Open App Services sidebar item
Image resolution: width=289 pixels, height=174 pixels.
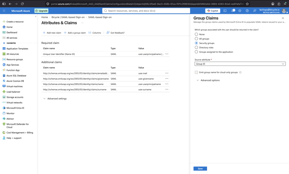coord(11,65)
